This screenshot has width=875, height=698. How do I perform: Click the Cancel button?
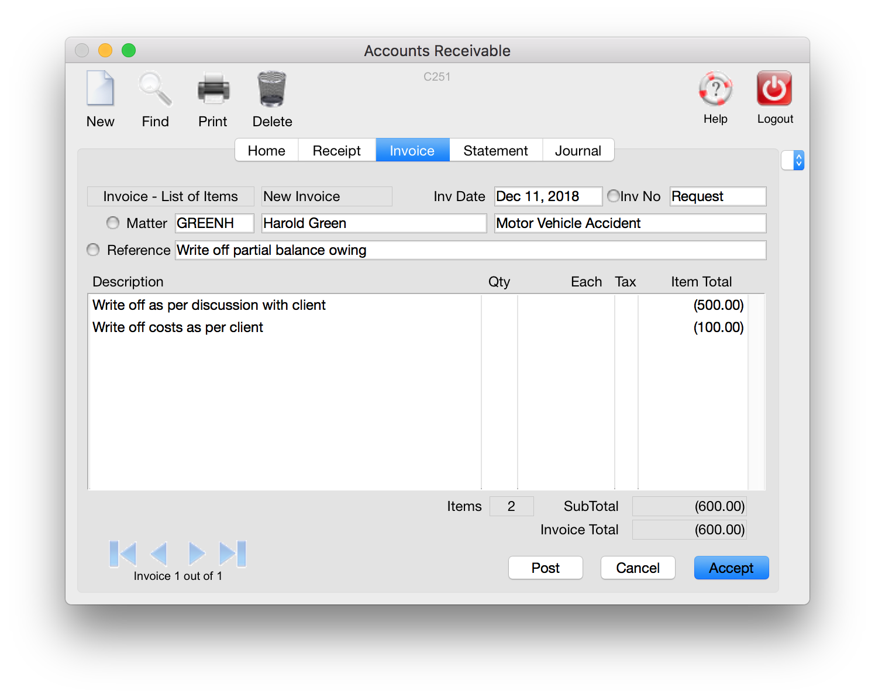point(638,568)
